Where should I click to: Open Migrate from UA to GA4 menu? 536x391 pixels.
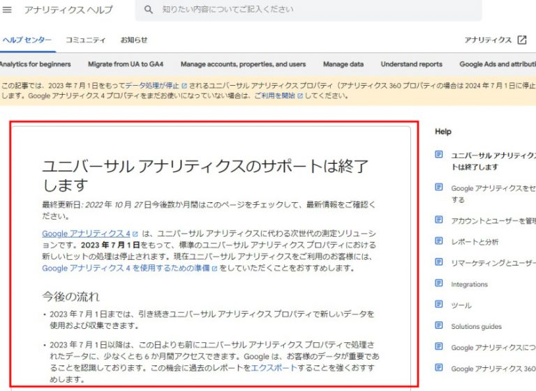[x=126, y=64]
